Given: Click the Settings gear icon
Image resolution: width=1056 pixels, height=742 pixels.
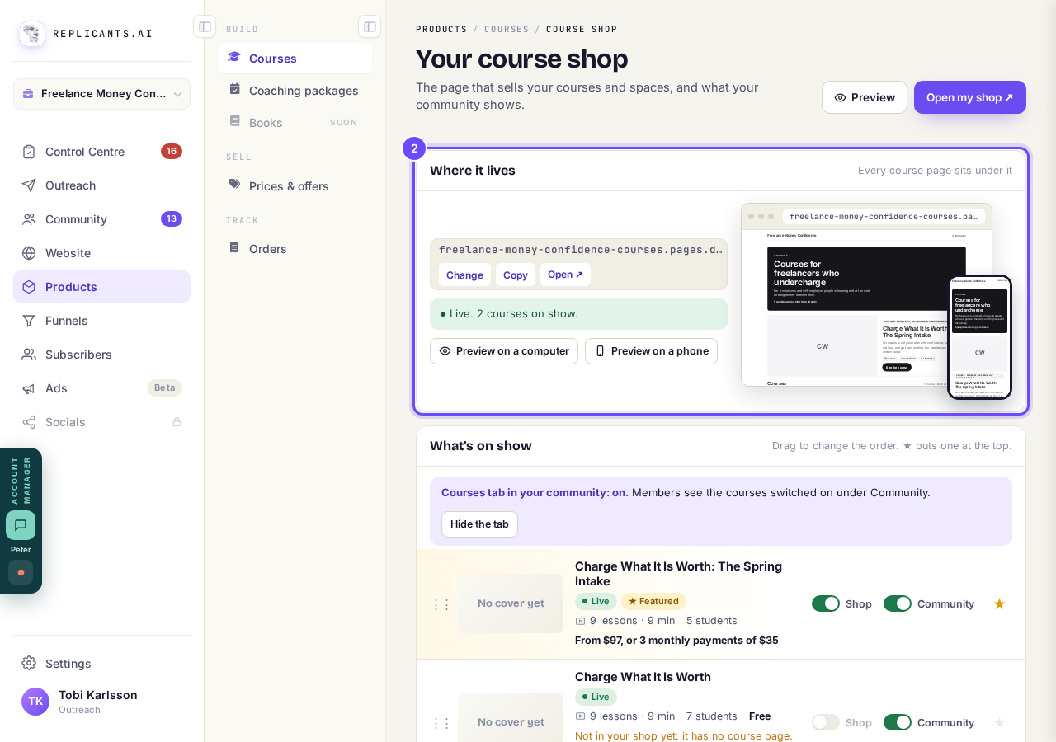Looking at the screenshot, I should pos(29,663).
